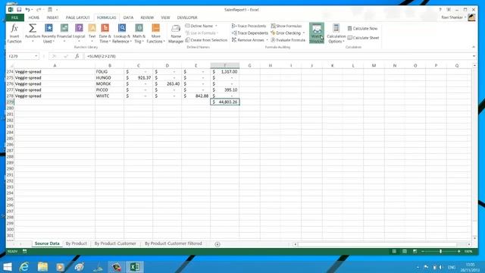Click the vertical scrollbar down arrow
Image resolution: width=485 pixels, height=273 pixels.
point(475,238)
